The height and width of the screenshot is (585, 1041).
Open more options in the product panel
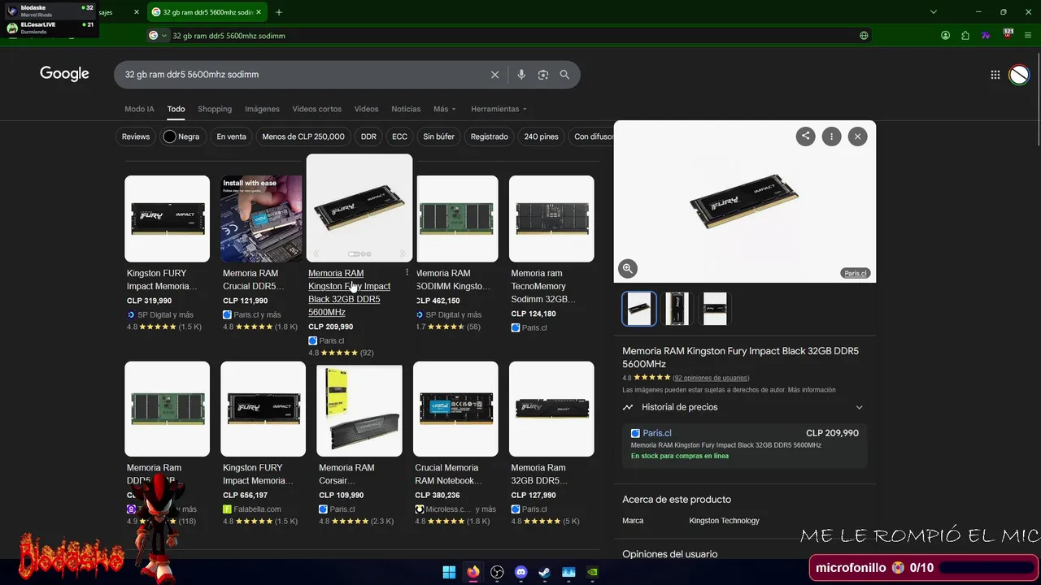click(831, 136)
